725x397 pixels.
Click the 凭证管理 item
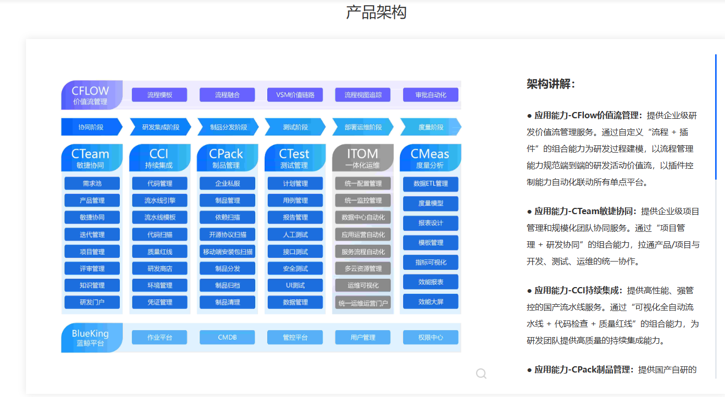160,302
